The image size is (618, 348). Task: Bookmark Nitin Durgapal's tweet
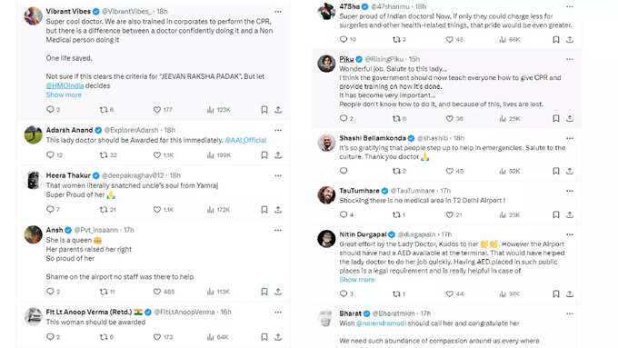pos(555,293)
